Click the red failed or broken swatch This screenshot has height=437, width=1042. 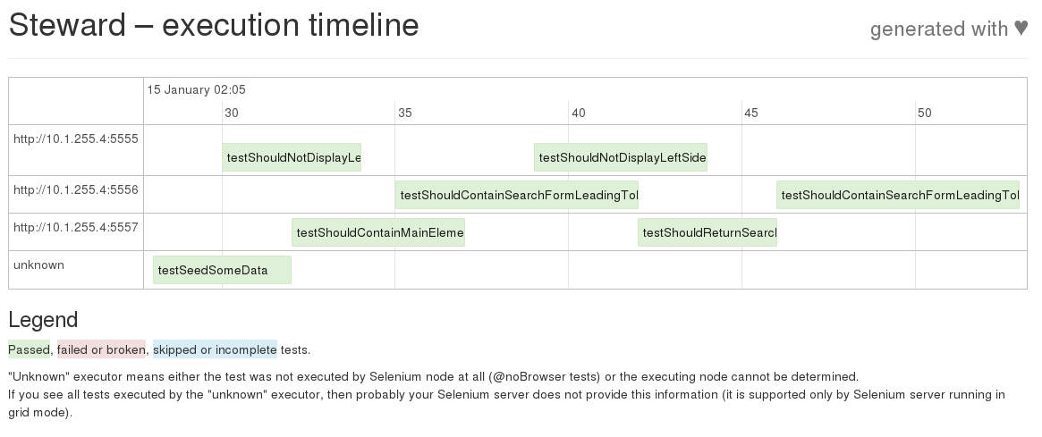coord(101,349)
